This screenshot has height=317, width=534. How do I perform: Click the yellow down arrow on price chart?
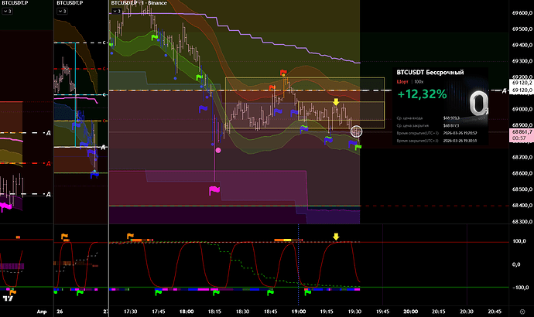tap(336, 102)
